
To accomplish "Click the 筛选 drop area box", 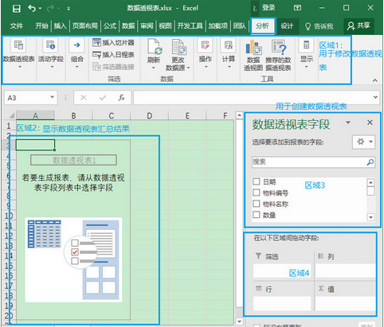I will [x=282, y=271].
